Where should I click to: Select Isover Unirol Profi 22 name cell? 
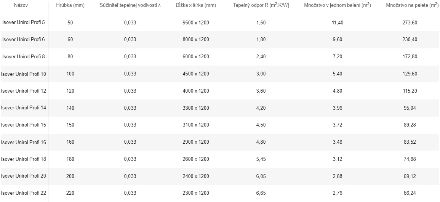point(24,193)
